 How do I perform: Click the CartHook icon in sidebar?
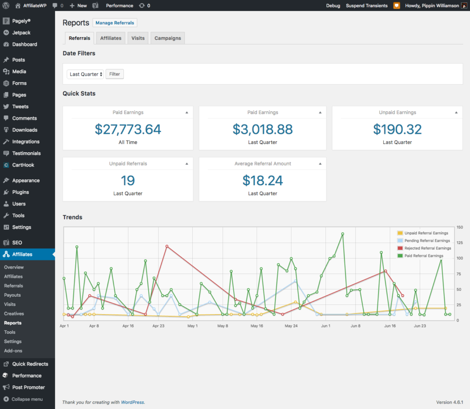(6, 165)
